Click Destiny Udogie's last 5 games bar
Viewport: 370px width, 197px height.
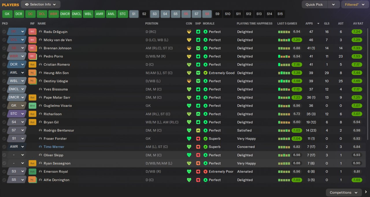tap(284, 81)
